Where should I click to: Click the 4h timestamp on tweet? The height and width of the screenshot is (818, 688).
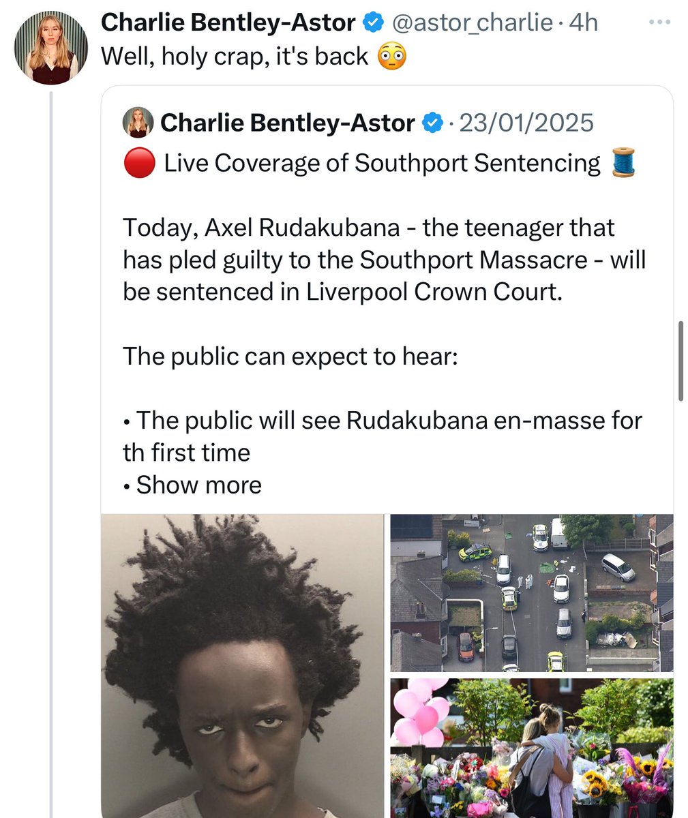583,22
